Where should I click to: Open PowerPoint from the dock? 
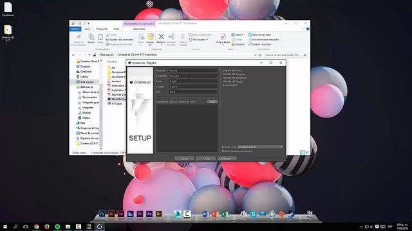tap(215, 214)
